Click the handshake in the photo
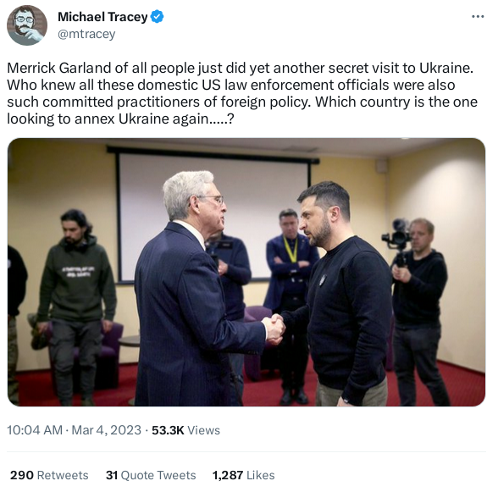Viewport: 498px width, 492px height. [274, 329]
